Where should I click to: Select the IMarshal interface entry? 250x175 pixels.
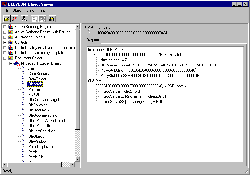click(x=34, y=89)
